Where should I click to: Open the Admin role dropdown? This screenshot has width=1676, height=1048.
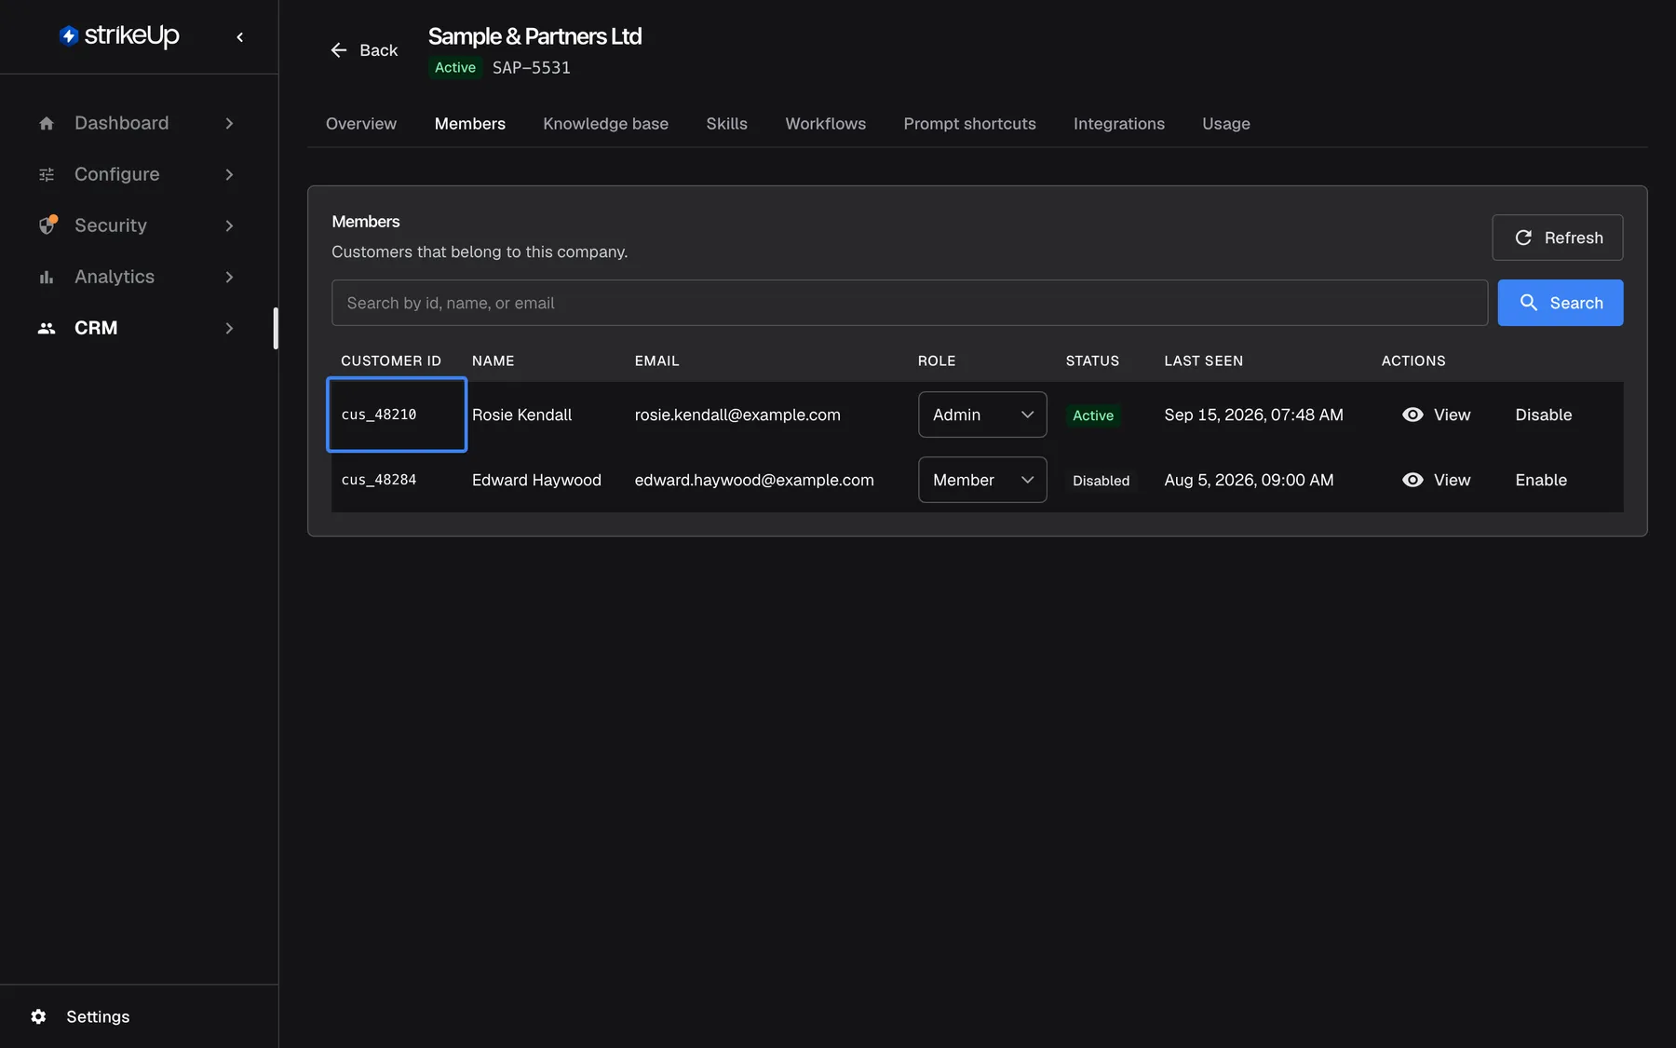982,415
